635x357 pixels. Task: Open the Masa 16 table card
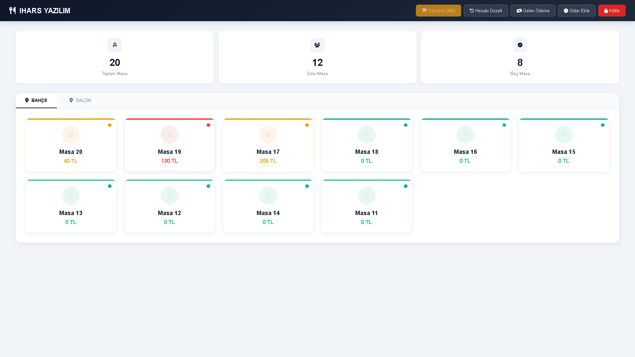click(x=465, y=146)
